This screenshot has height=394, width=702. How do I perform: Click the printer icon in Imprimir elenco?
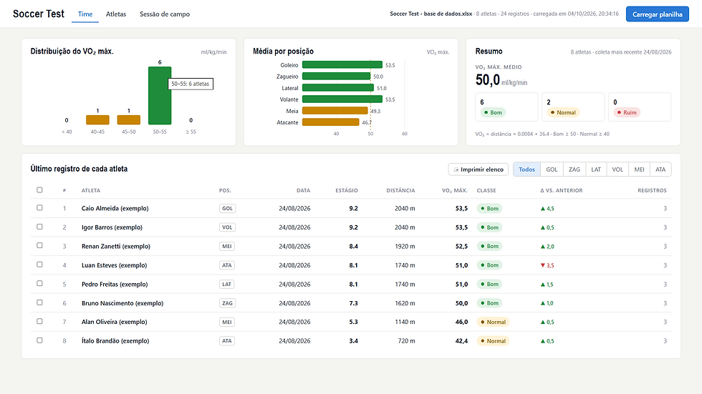456,169
